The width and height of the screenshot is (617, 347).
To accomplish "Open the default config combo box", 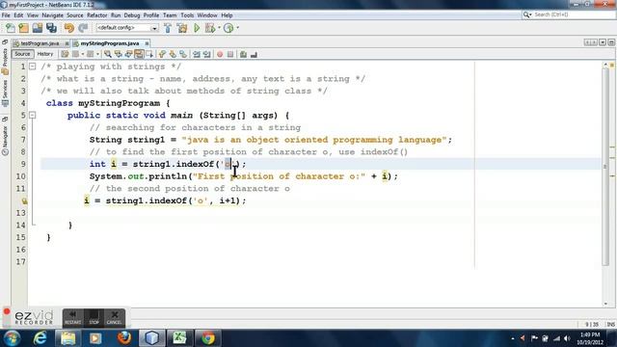I will [126, 28].
